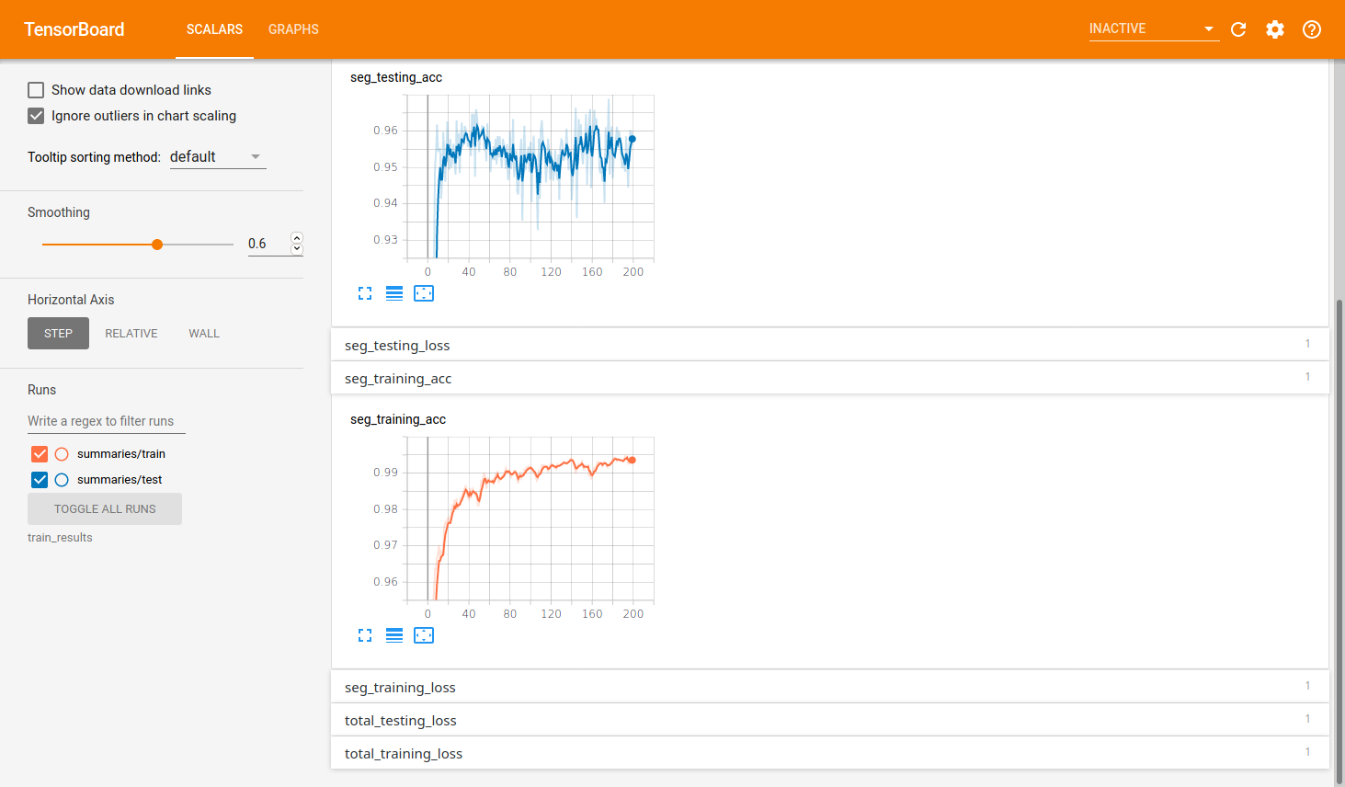Open the INACTIVE dashboards dropdown
Image resolution: width=1345 pixels, height=787 pixels.
[1154, 29]
